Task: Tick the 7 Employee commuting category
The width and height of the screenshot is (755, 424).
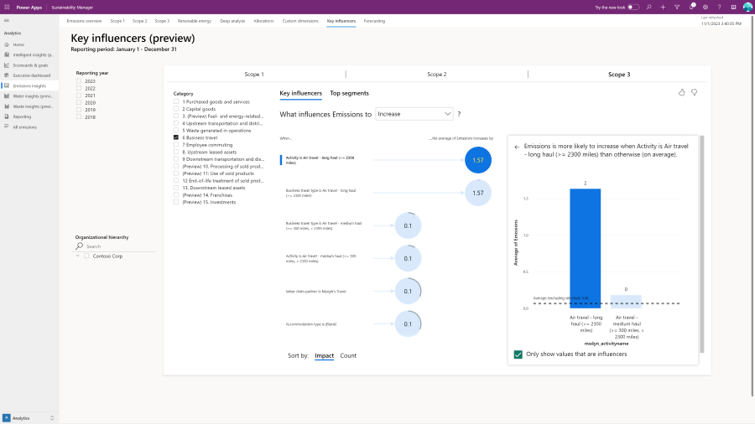Action: [176, 143]
